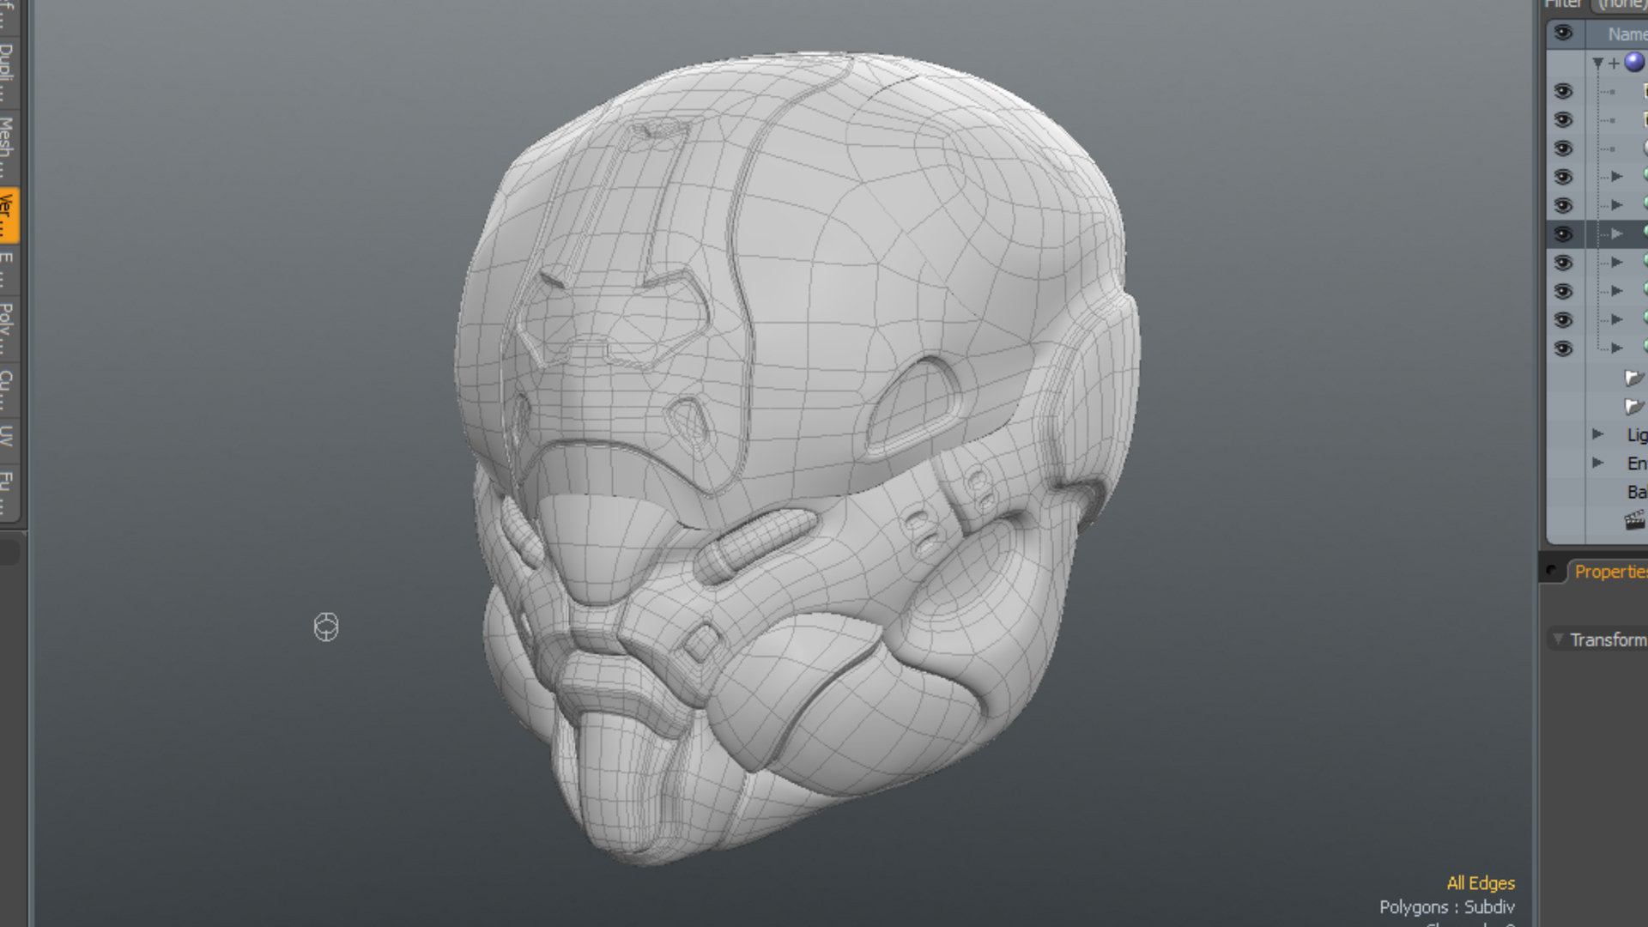Expand the Lig... (Lights) group arrow
Screen dimensions: 1648x927
(1597, 434)
